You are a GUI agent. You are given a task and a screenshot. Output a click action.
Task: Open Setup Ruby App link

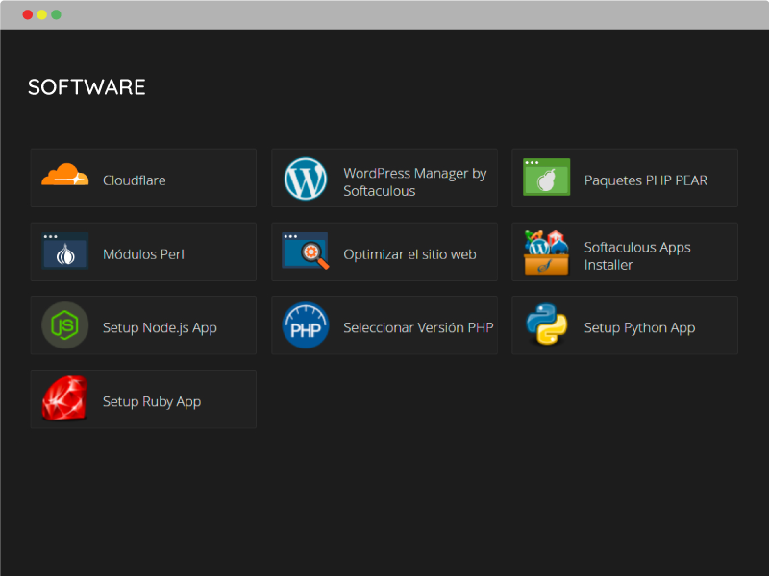pyautogui.click(x=152, y=401)
